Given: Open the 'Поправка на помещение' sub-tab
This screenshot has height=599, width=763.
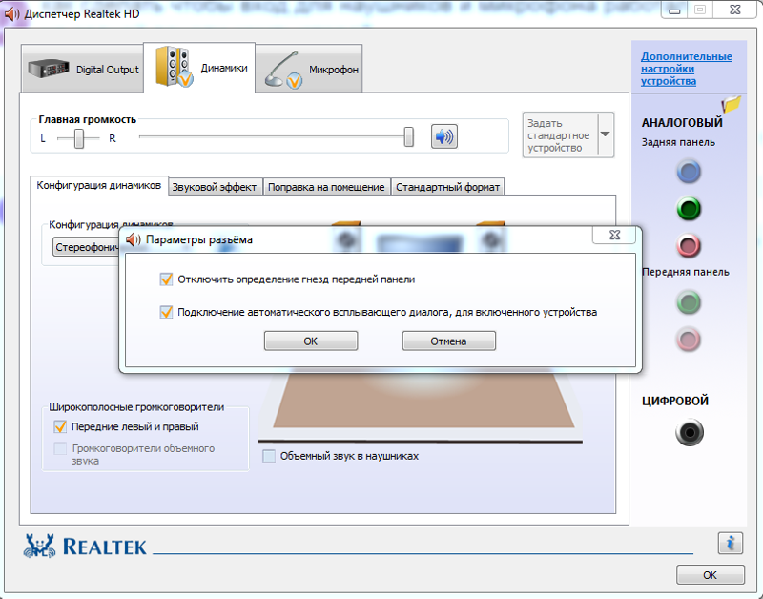Looking at the screenshot, I should point(326,187).
